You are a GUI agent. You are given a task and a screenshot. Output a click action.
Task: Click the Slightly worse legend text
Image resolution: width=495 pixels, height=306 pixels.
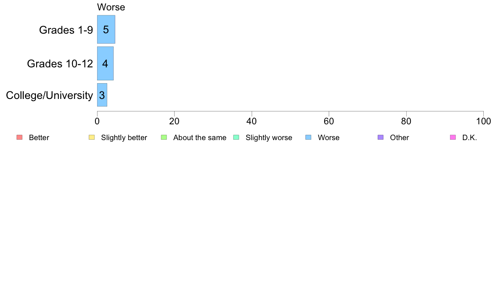pos(269,138)
